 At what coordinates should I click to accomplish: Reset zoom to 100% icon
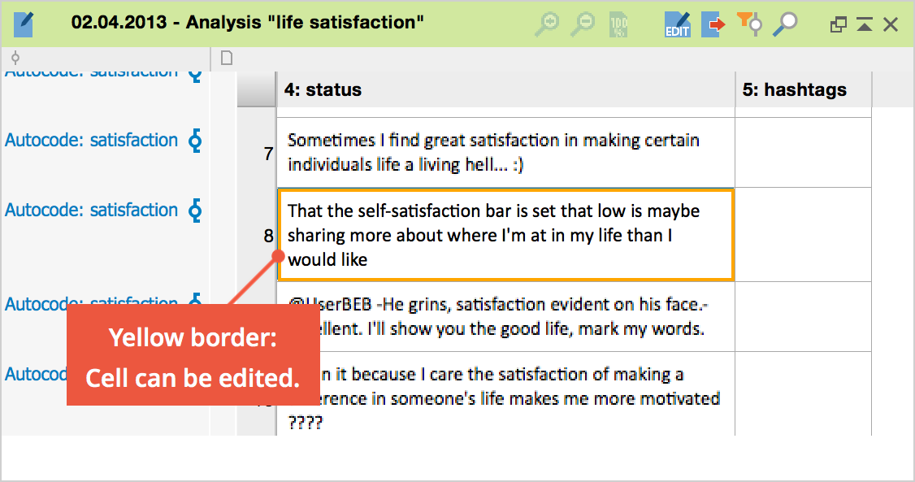coord(618,24)
